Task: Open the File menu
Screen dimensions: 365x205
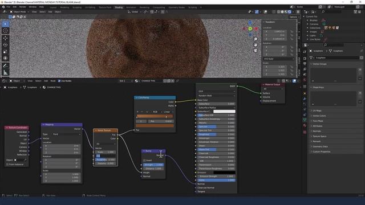Action: pos(9,7)
